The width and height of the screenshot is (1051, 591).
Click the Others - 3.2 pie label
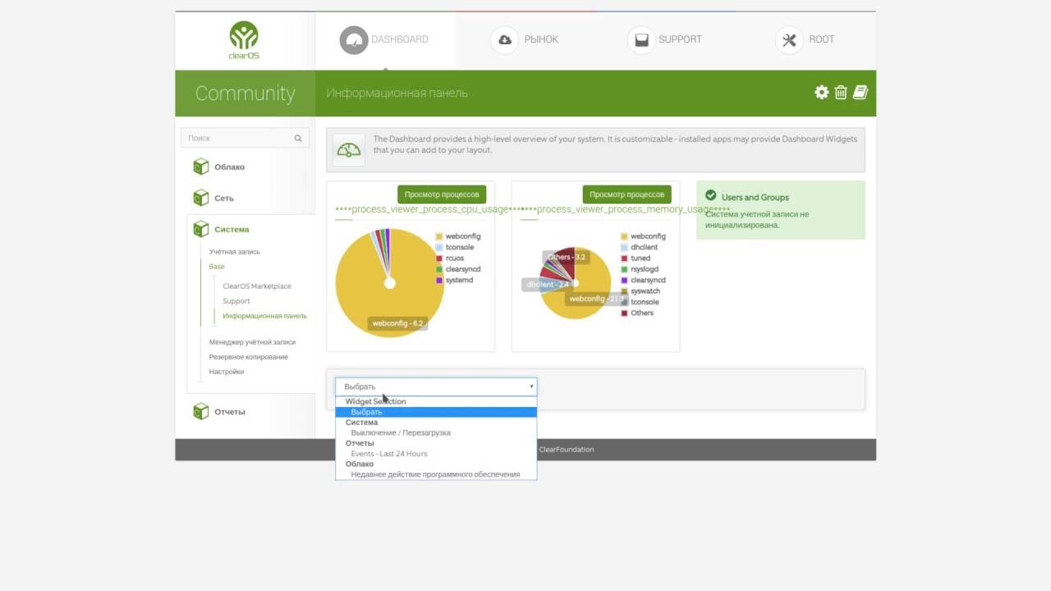tap(567, 257)
